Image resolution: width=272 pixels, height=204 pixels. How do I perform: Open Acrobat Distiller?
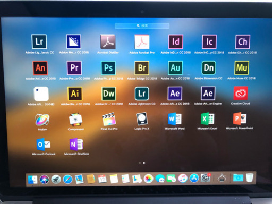pos(108,41)
